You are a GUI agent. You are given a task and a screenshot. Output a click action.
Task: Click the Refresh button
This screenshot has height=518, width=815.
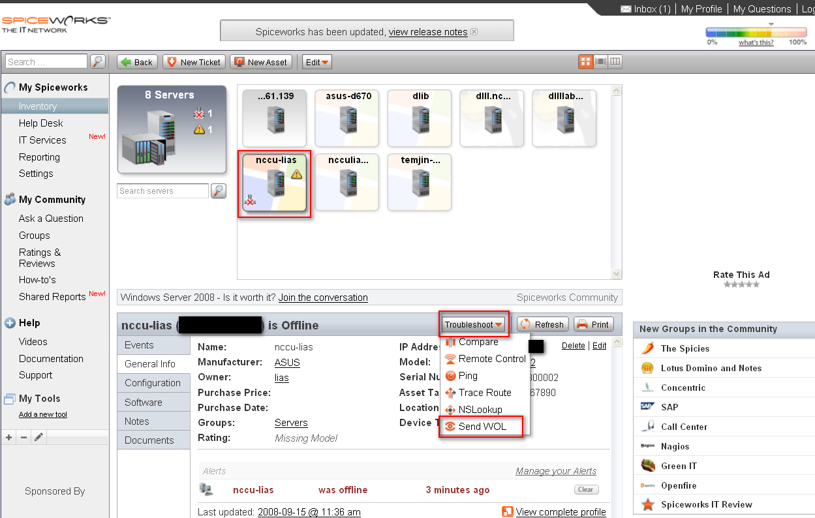[x=543, y=324]
